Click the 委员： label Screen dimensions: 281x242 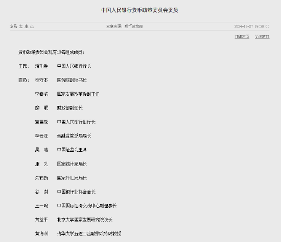point(24,80)
